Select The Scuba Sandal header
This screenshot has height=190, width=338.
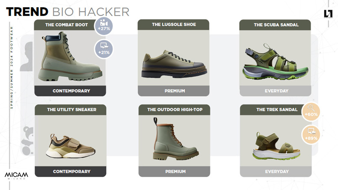[x=275, y=25]
